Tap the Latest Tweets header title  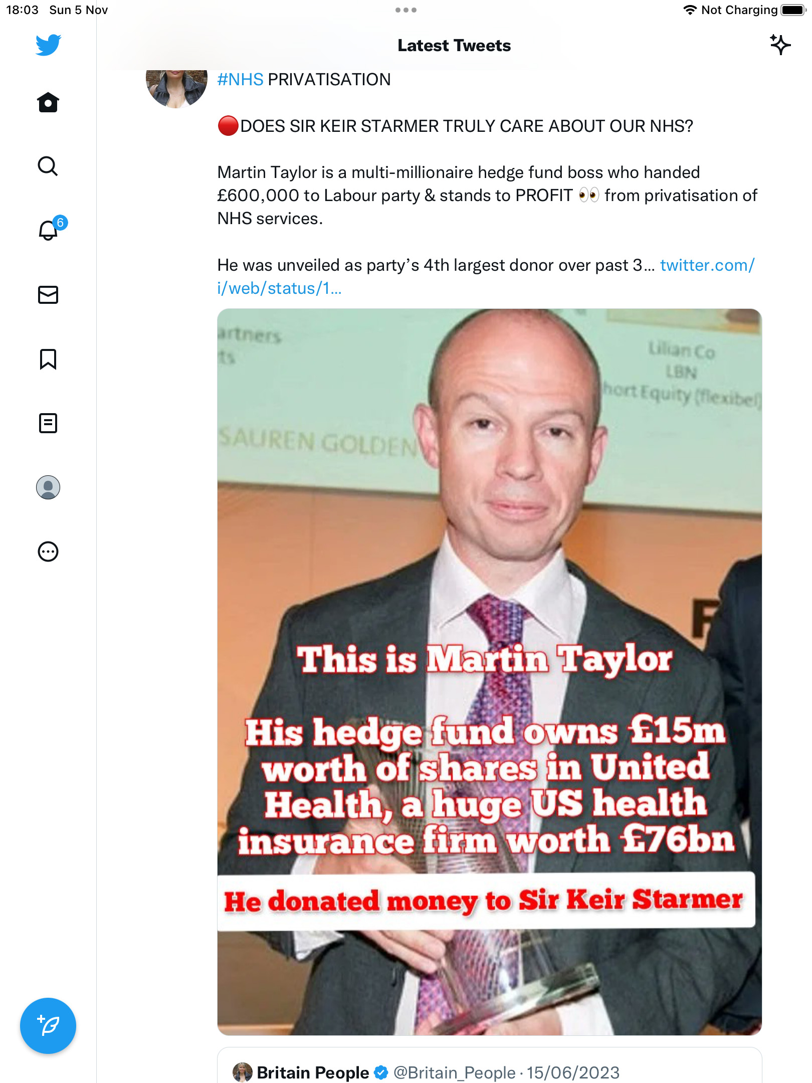pyautogui.click(x=454, y=46)
